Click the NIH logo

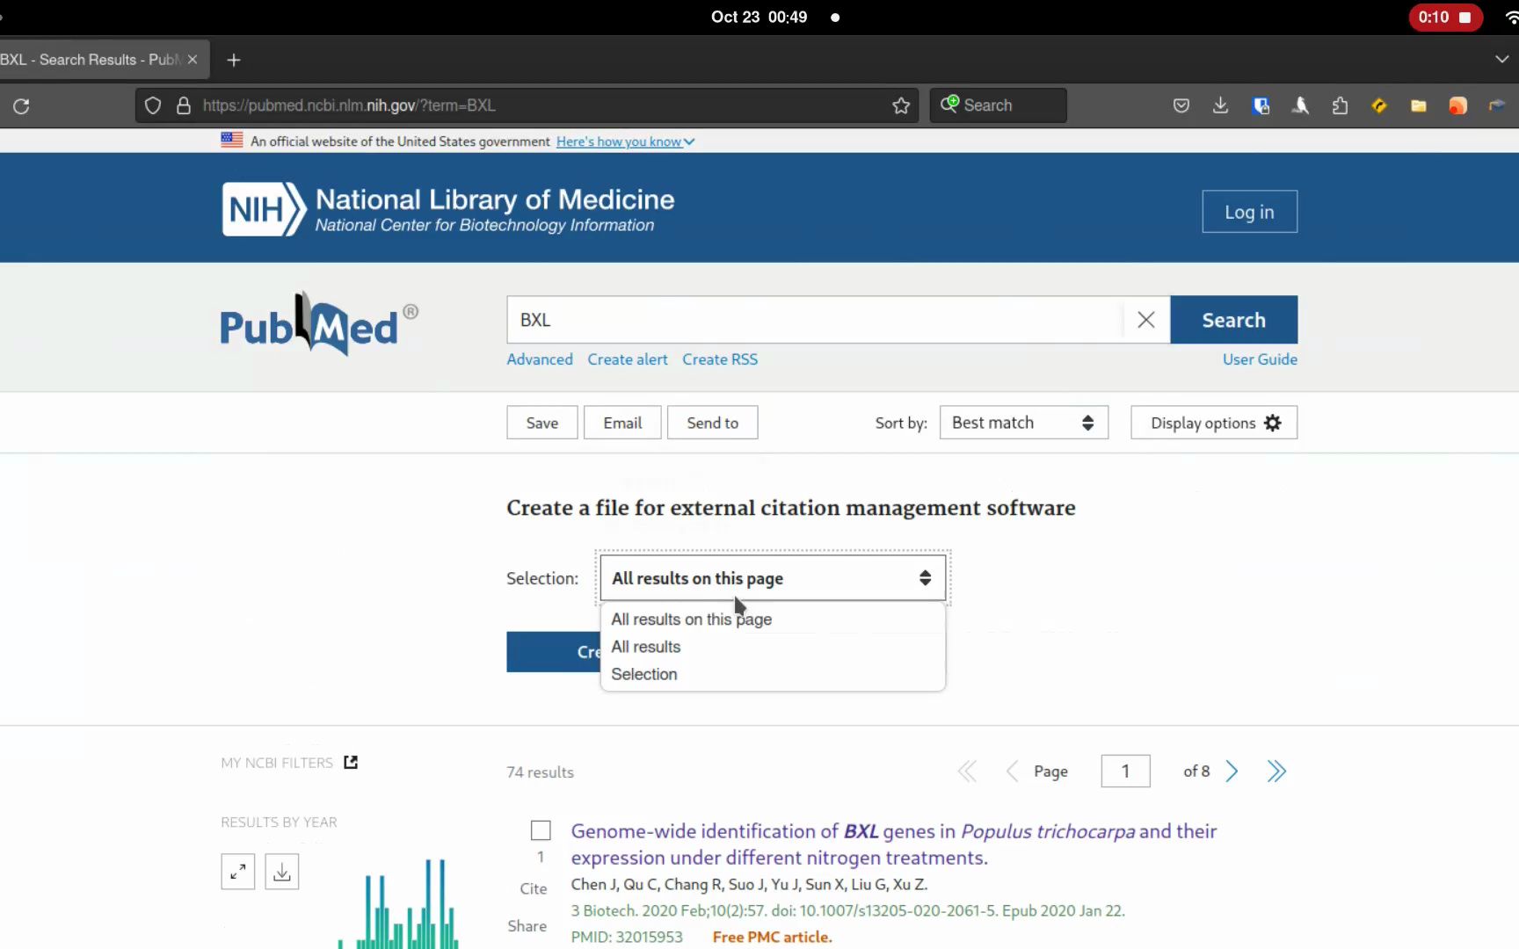click(264, 209)
